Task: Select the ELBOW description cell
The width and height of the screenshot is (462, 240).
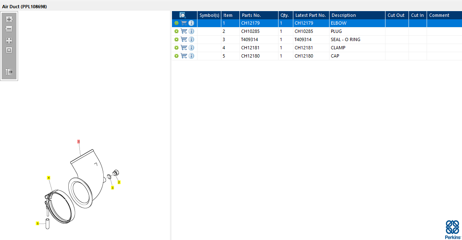Action: 357,23
